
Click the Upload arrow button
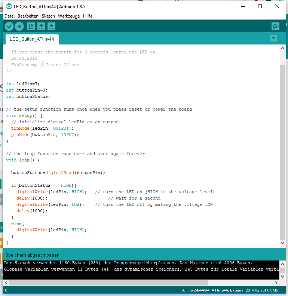(x=19, y=27)
